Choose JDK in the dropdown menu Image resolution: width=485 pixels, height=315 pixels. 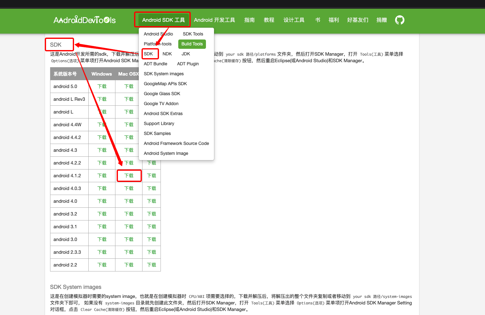[186, 54]
